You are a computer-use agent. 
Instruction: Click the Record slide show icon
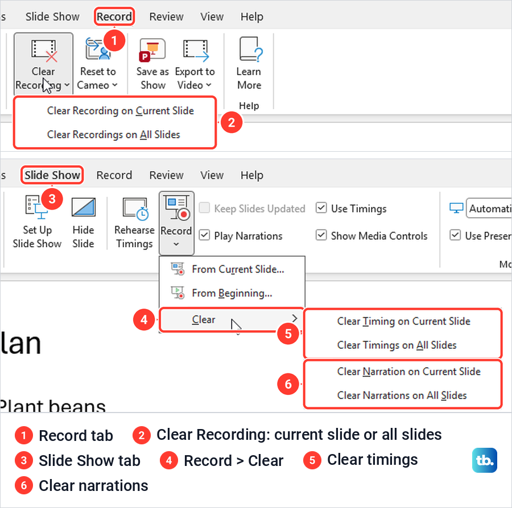point(177,208)
